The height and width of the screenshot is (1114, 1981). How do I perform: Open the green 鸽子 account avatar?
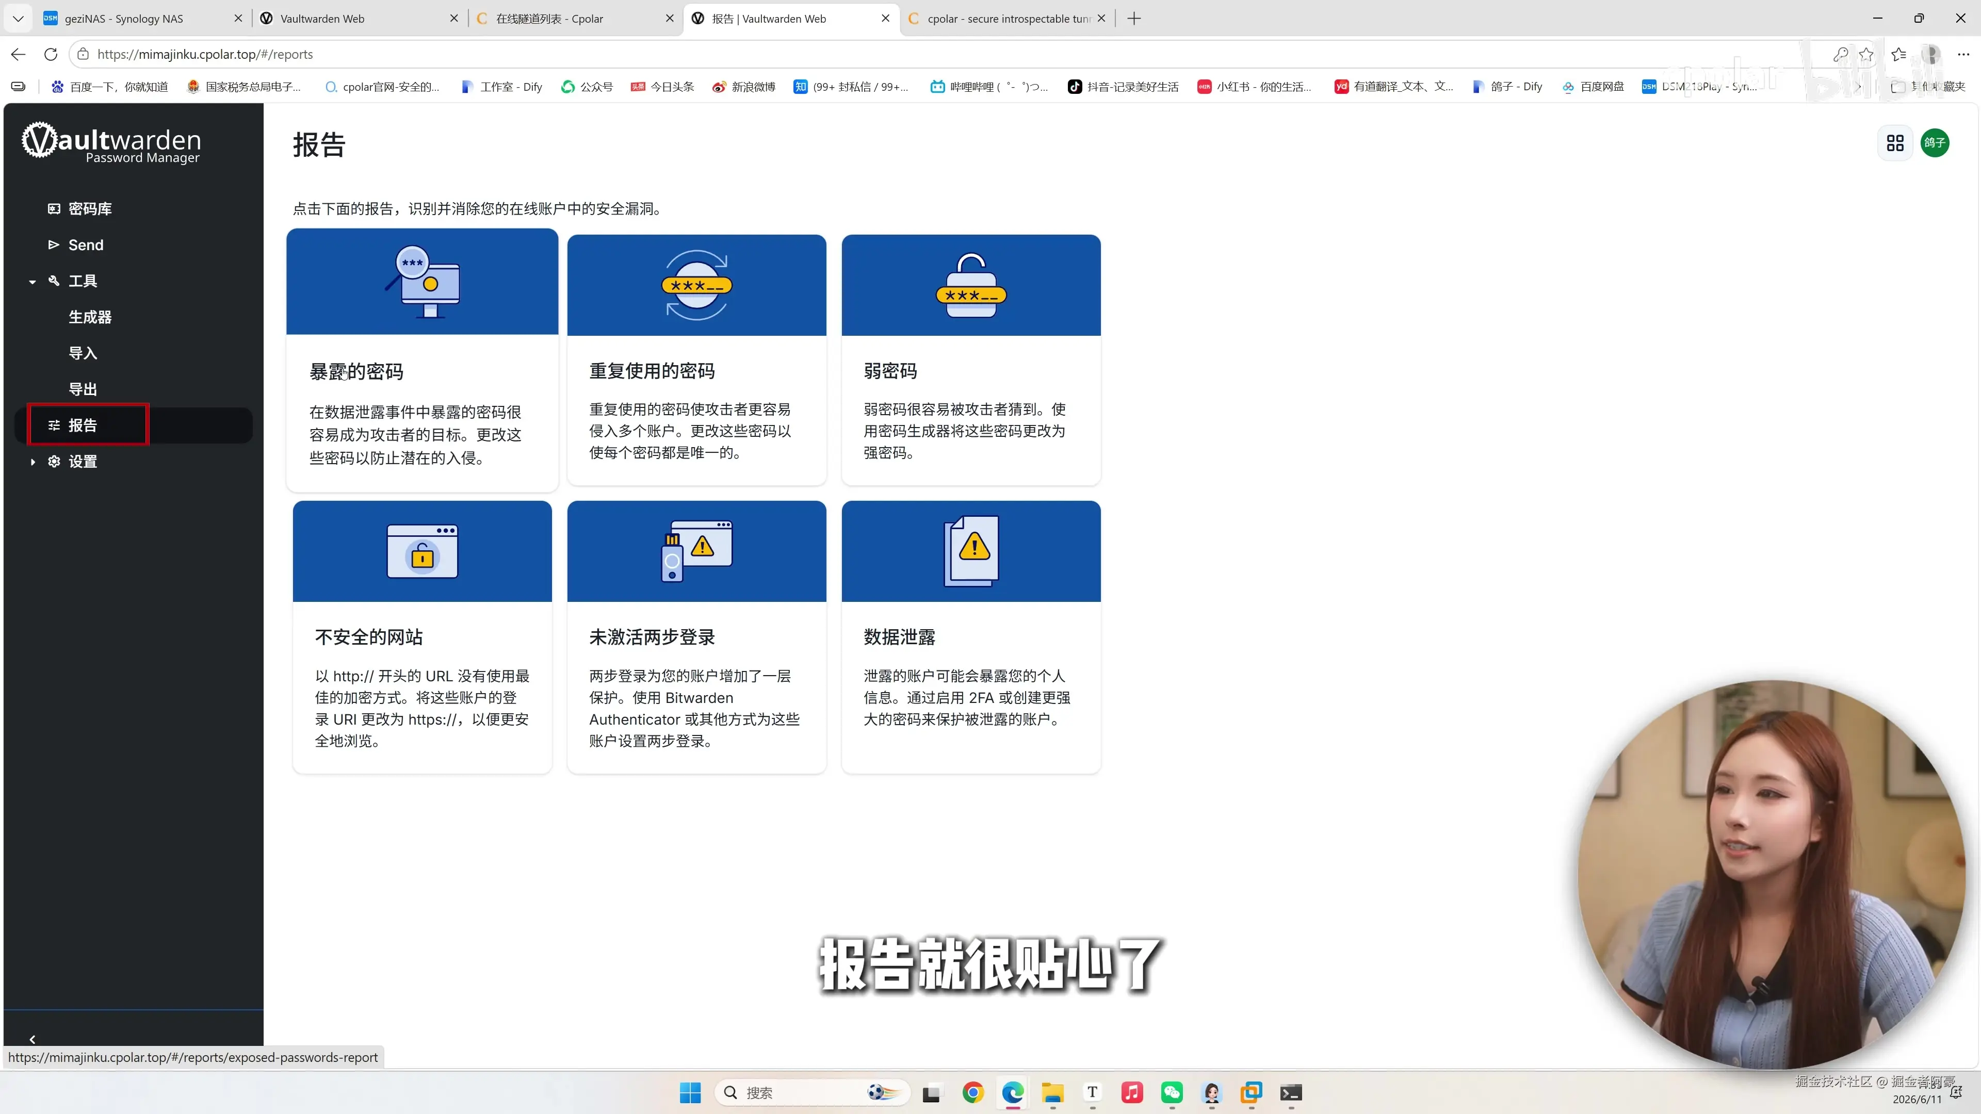click(x=1934, y=143)
